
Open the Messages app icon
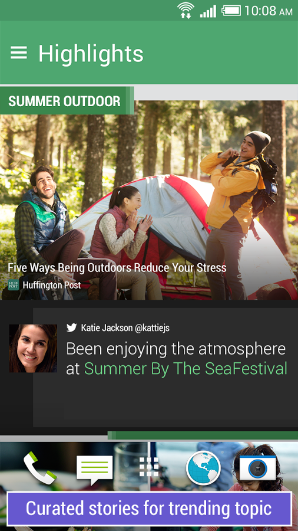(x=95, y=470)
